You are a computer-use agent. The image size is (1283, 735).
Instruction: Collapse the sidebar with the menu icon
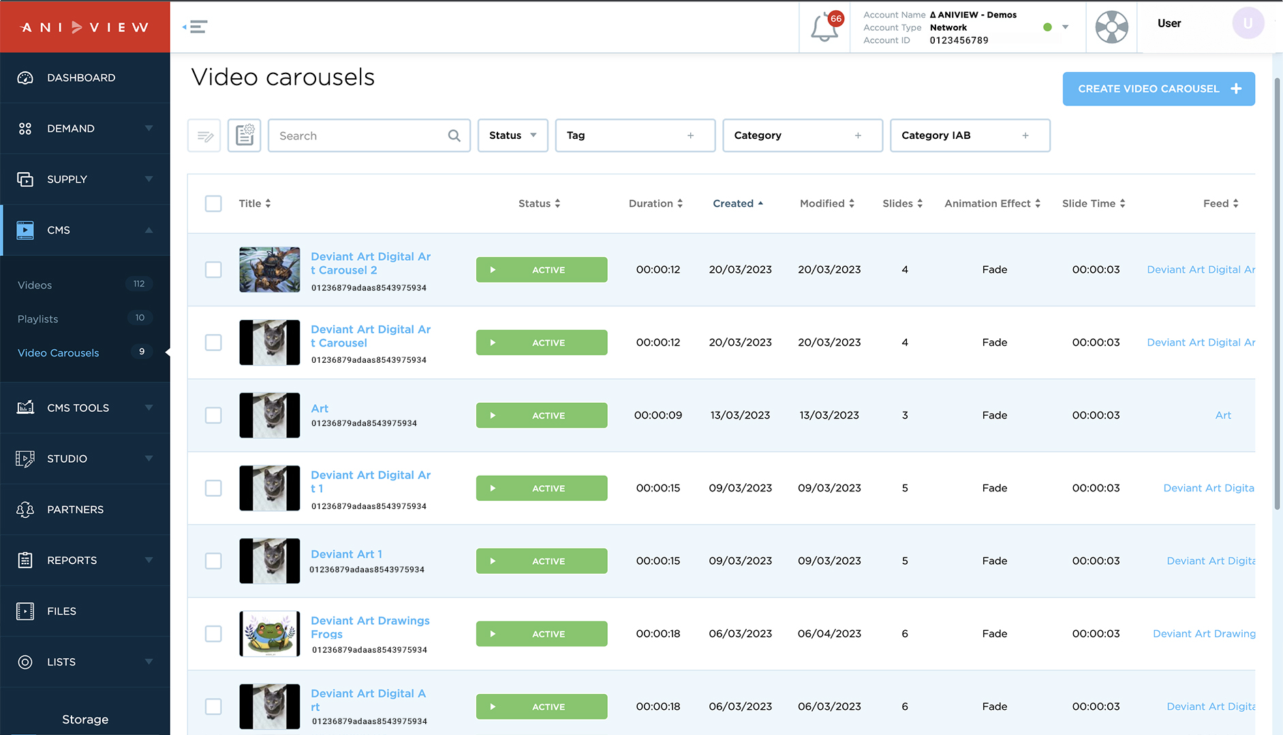tap(196, 27)
